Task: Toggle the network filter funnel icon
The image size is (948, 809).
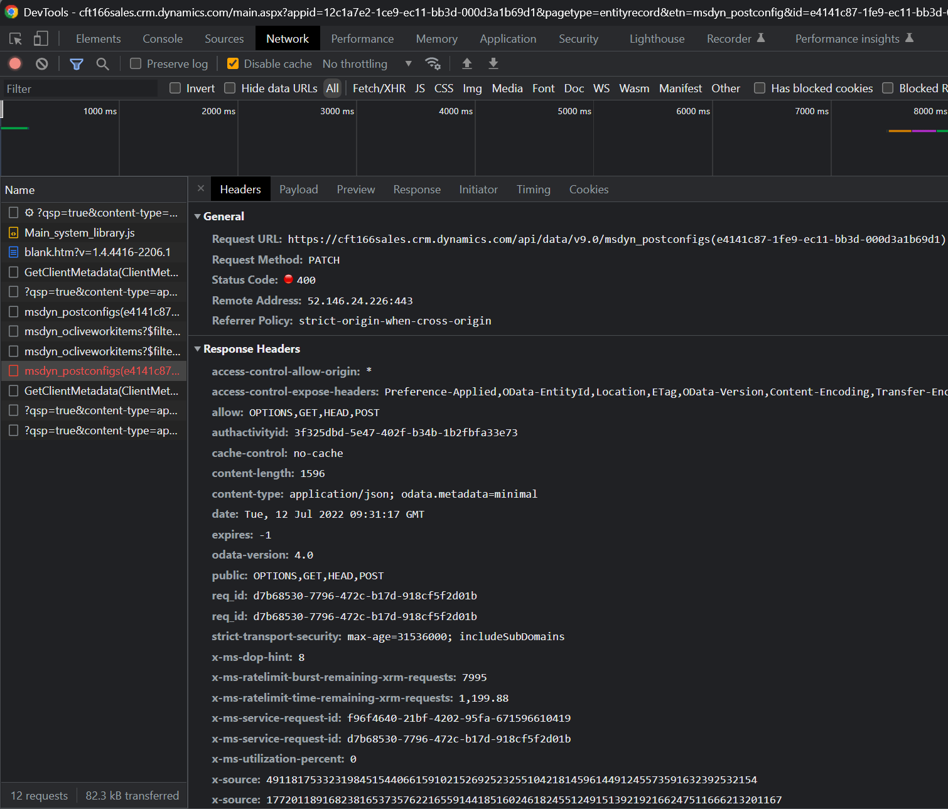Action: click(x=77, y=63)
